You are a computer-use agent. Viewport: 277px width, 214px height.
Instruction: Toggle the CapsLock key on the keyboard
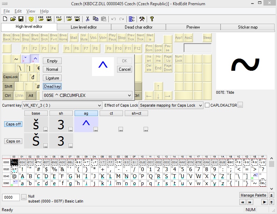10,77
